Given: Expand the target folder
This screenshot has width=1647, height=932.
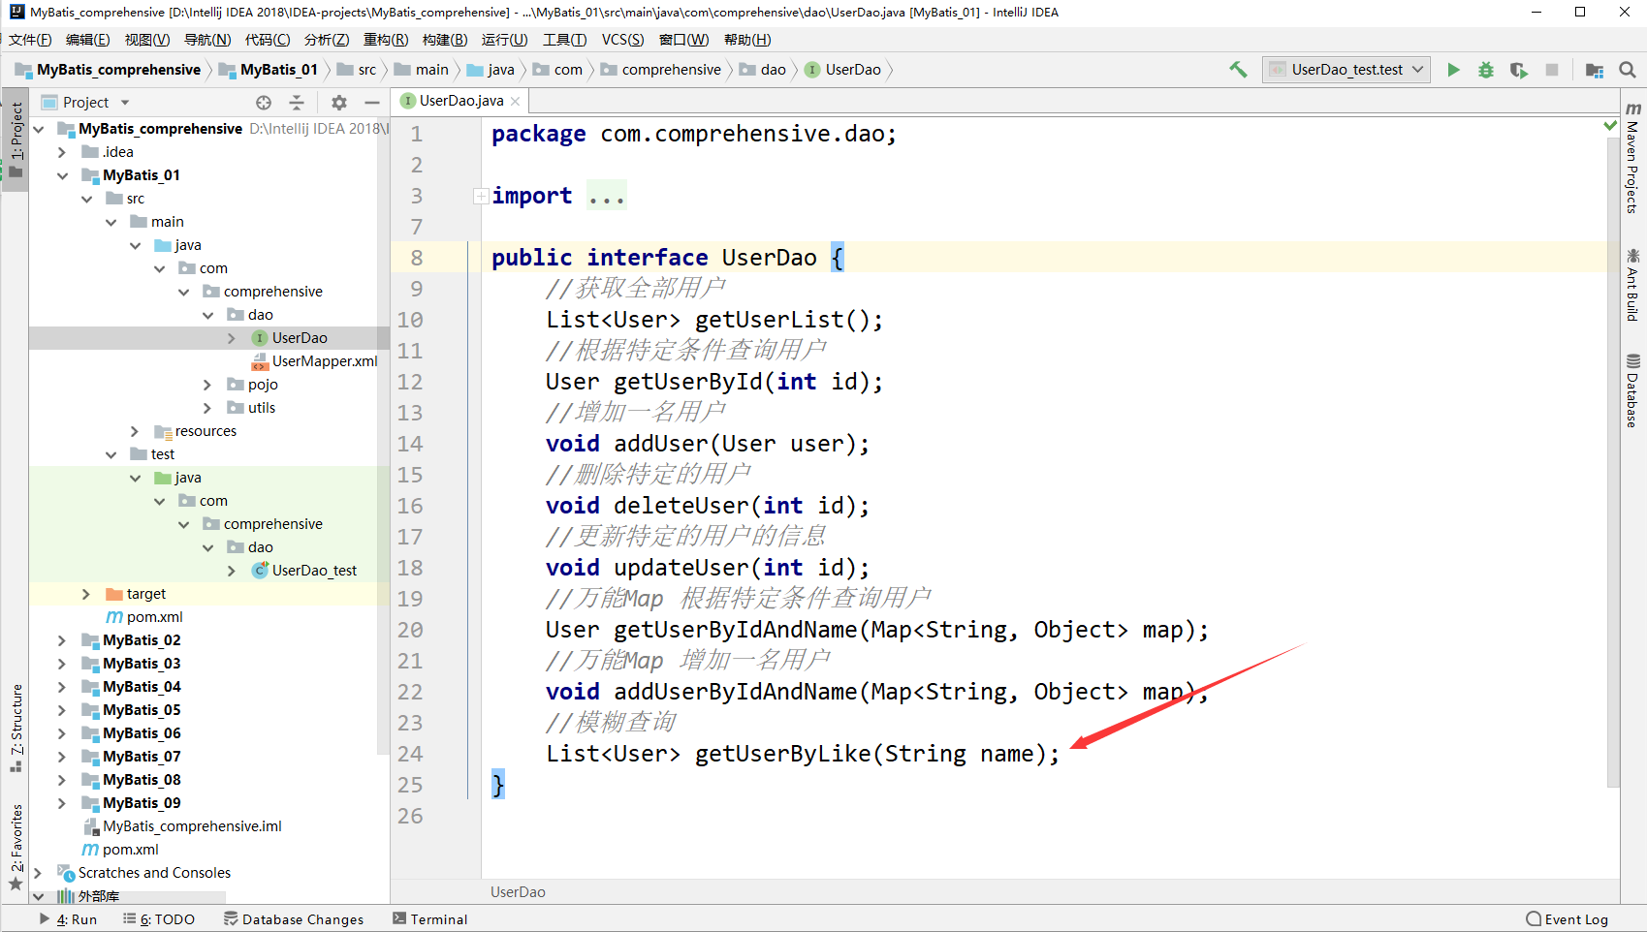Looking at the screenshot, I should tap(86, 594).
